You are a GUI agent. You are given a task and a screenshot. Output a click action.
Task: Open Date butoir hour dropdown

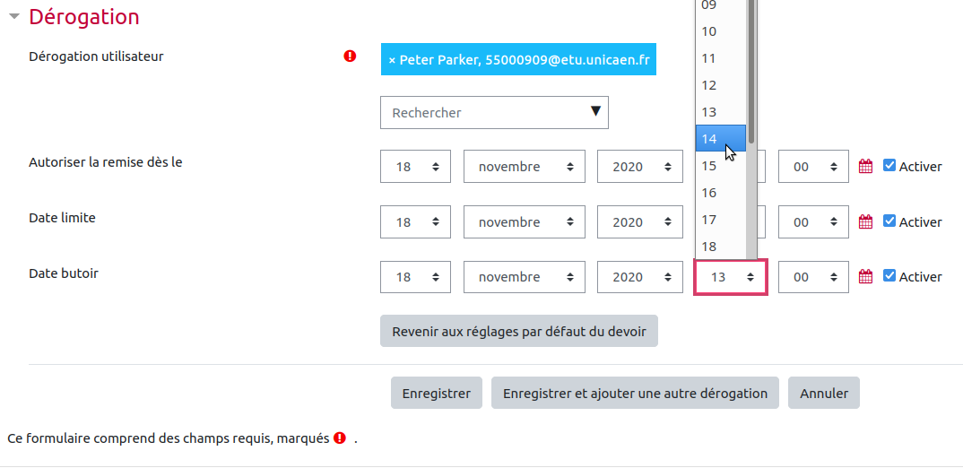(x=731, y=277)
